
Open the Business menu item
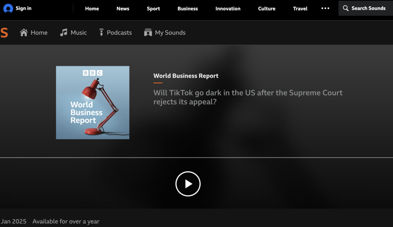coord(187,8)
